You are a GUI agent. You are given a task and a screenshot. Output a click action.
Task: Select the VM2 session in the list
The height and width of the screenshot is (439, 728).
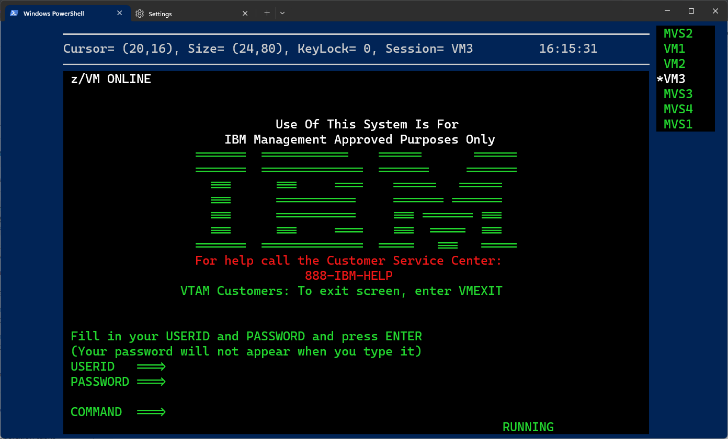point(675,64)
